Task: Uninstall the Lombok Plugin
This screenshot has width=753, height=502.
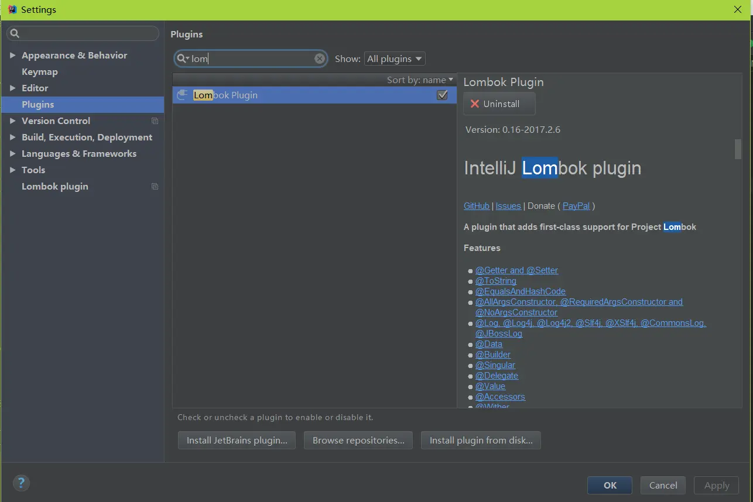Action: (x=499, y=104)
